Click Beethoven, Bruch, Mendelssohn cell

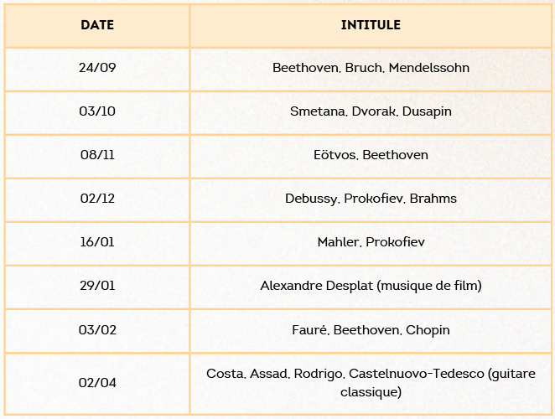pos(371,68)
